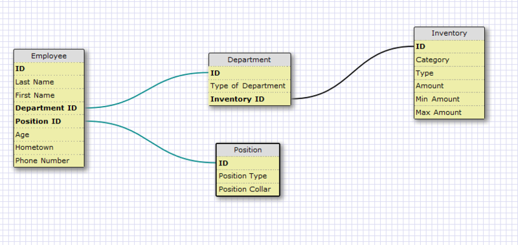Viewport: 518px width, 245px height.
Task: Select the Min Amount field
Action: 449,99
